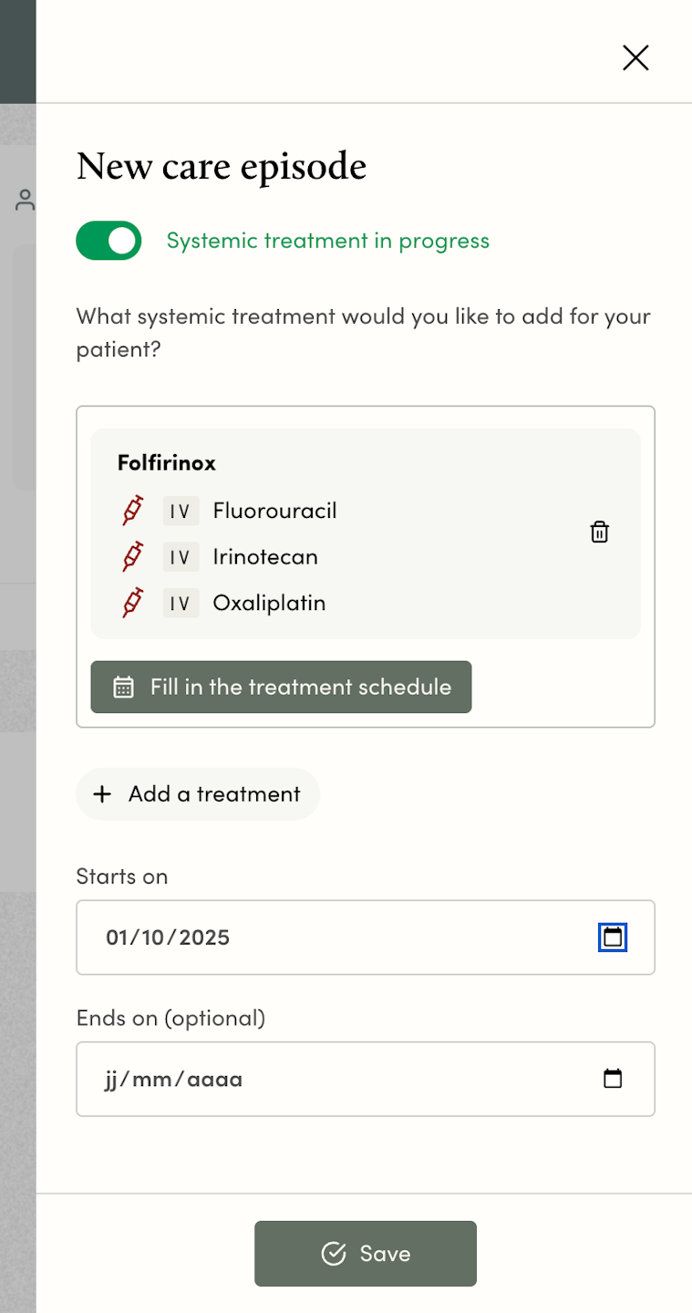The height and width of the screenshot is (1313, 692).
Task: Click the IV badge beside Irinotecan
Action: (181, 557)
